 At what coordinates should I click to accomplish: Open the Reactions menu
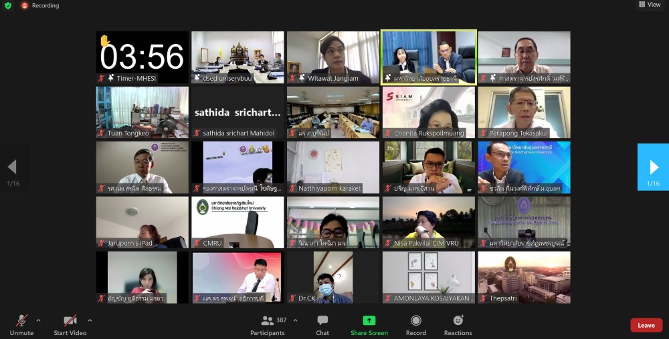[458, 325]
